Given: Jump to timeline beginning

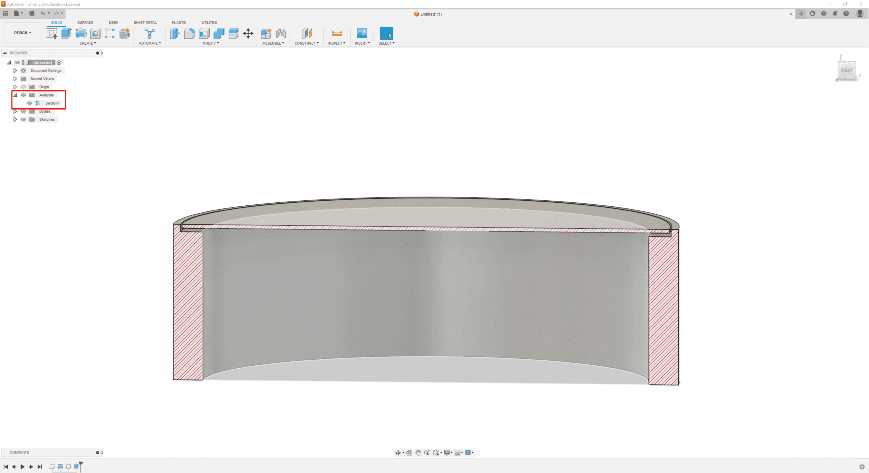Looking at the screenshot, I should pyautogui.click(x=6, y=467).
